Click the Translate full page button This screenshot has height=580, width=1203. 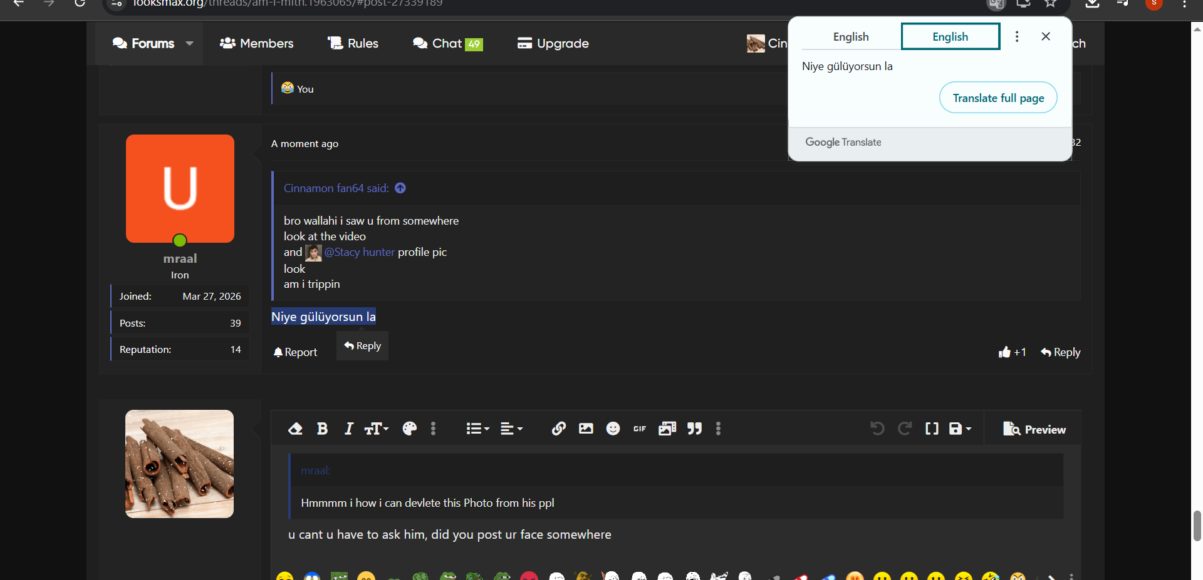click(997, 98)
